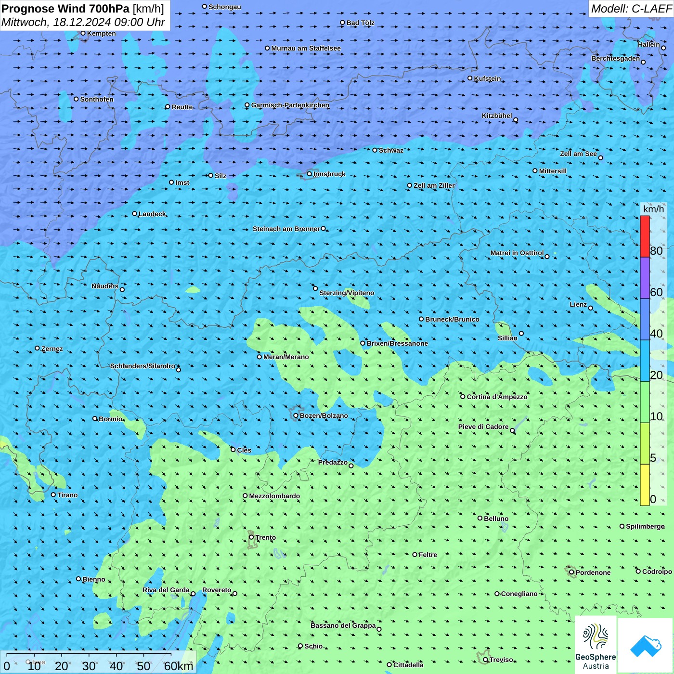Click the Murnau am Staffelsee label
The height and width of the screenshot is (674, 674).
[306, 48]
